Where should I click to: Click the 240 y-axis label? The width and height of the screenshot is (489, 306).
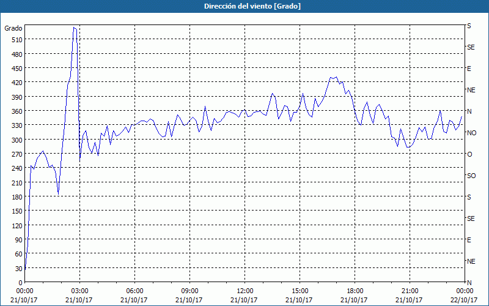click(x=17, y=169)
